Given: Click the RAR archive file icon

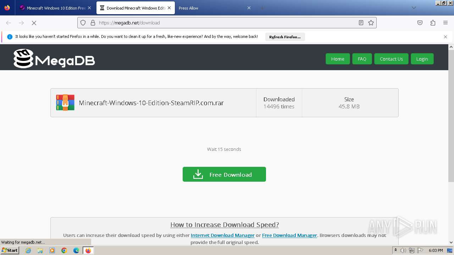Looking at the screenshot, I should 65,103.
